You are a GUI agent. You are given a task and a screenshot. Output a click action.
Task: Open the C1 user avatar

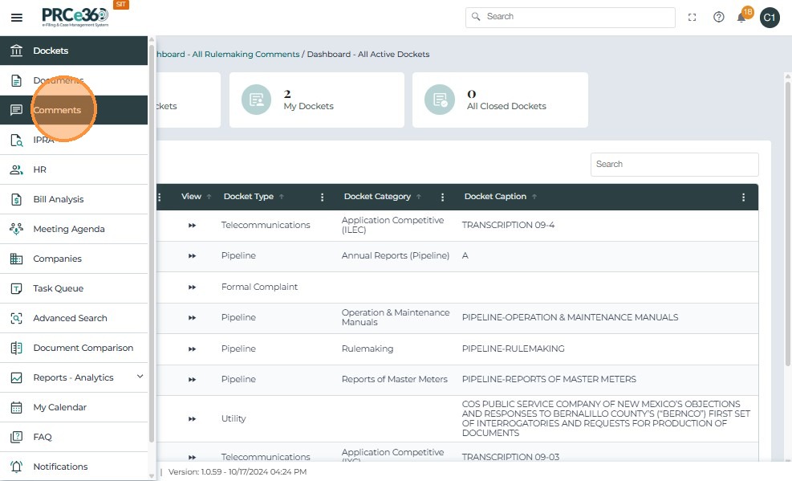770,18
